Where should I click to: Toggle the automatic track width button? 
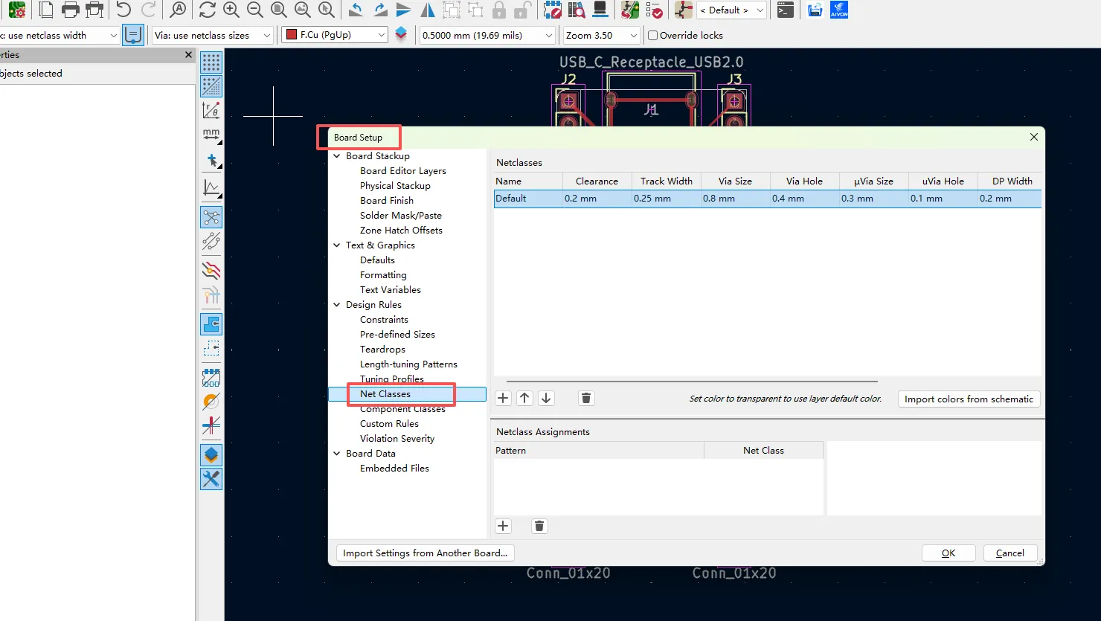[x=133, y=35]
